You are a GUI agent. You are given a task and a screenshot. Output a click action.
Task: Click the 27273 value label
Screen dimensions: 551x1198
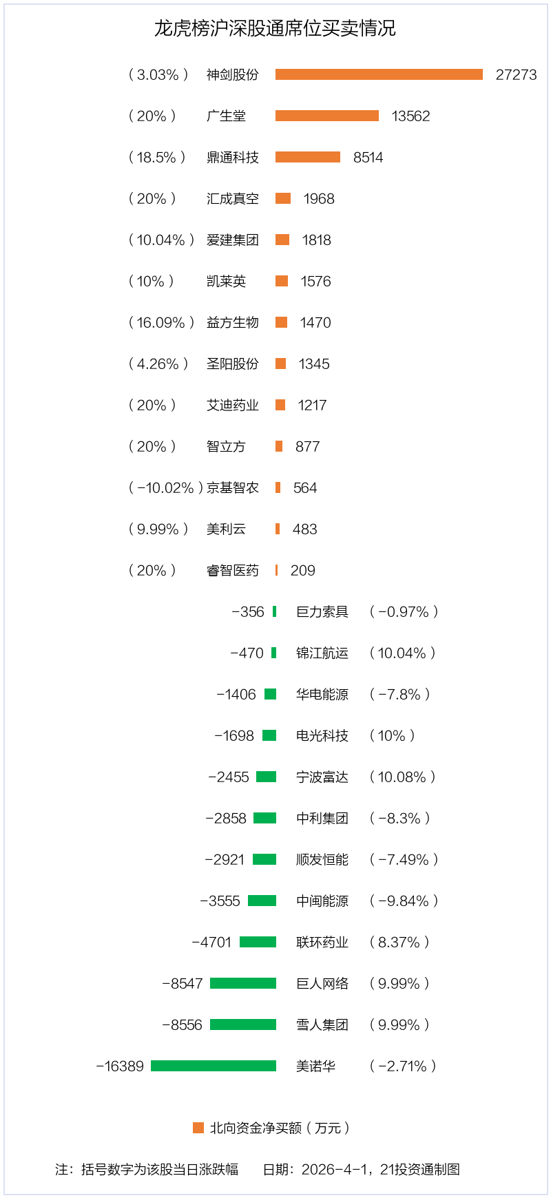click(x=516, y=75)
